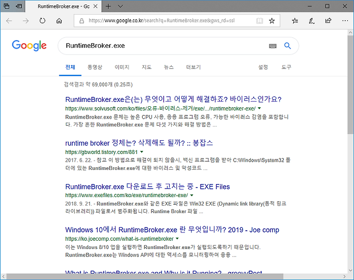Go to the home page

click(59, 21)
